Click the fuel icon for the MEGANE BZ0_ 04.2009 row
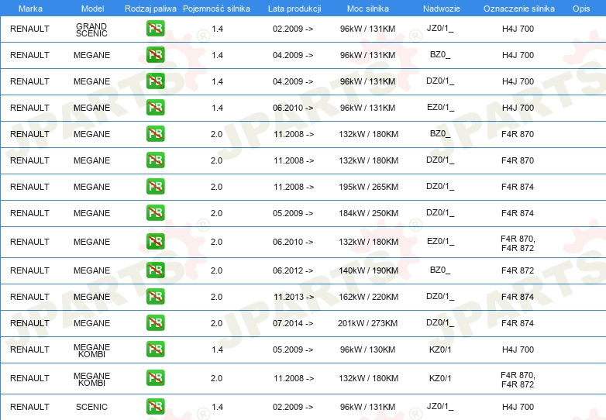 tap(155, 54)
